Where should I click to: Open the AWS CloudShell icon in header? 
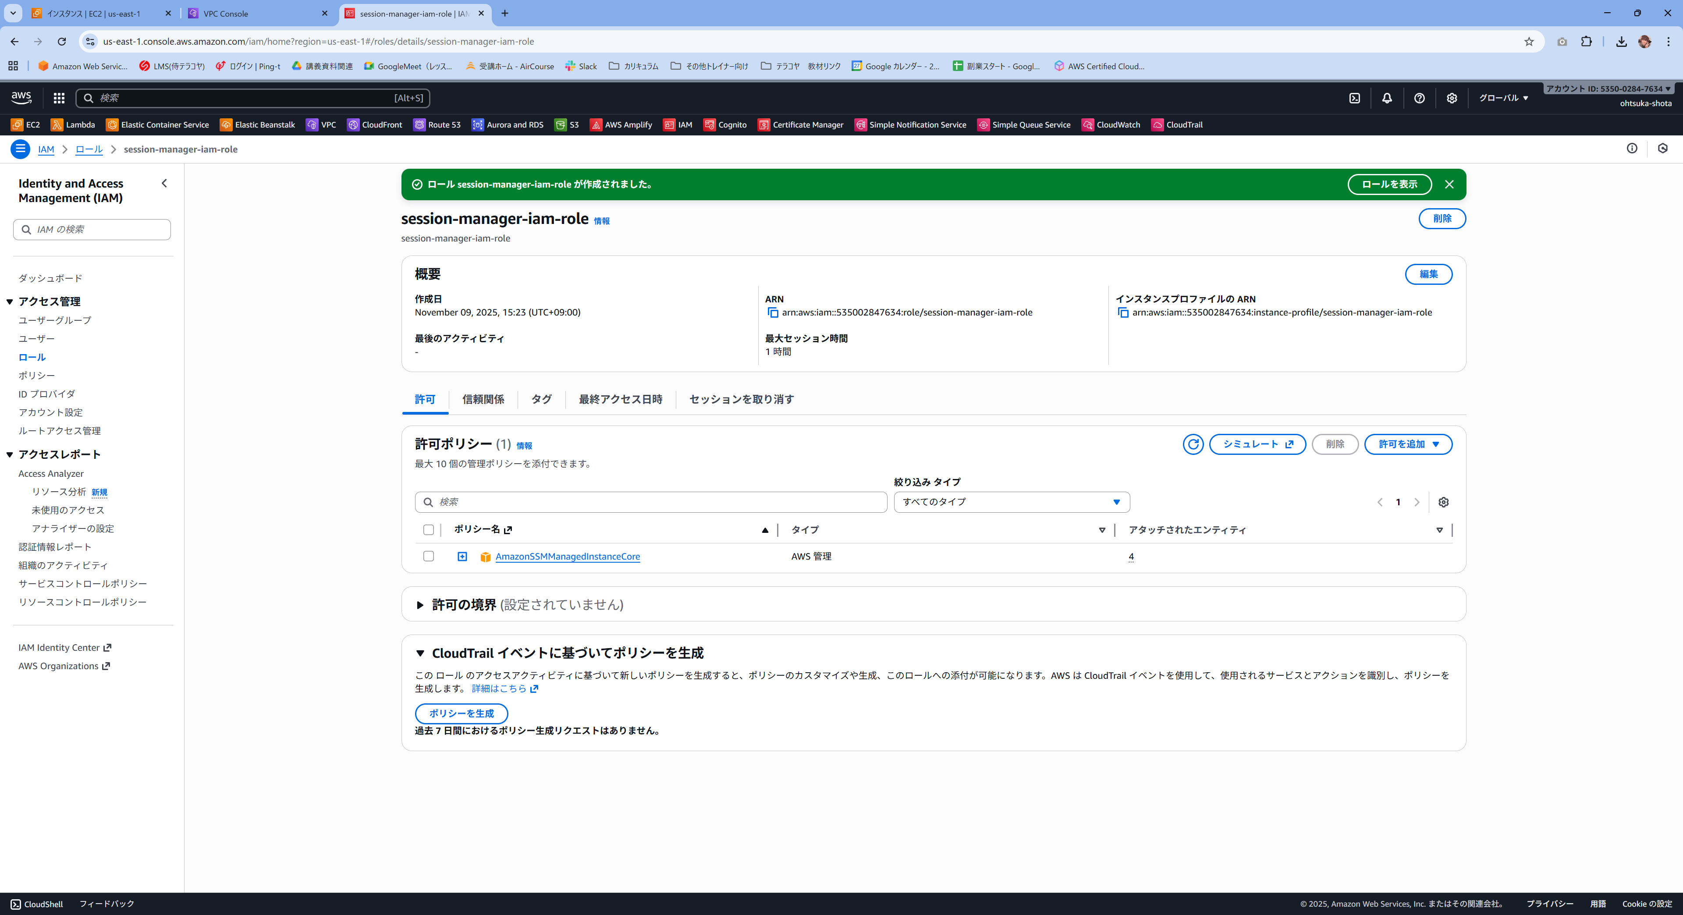(x=1354, y=98)
